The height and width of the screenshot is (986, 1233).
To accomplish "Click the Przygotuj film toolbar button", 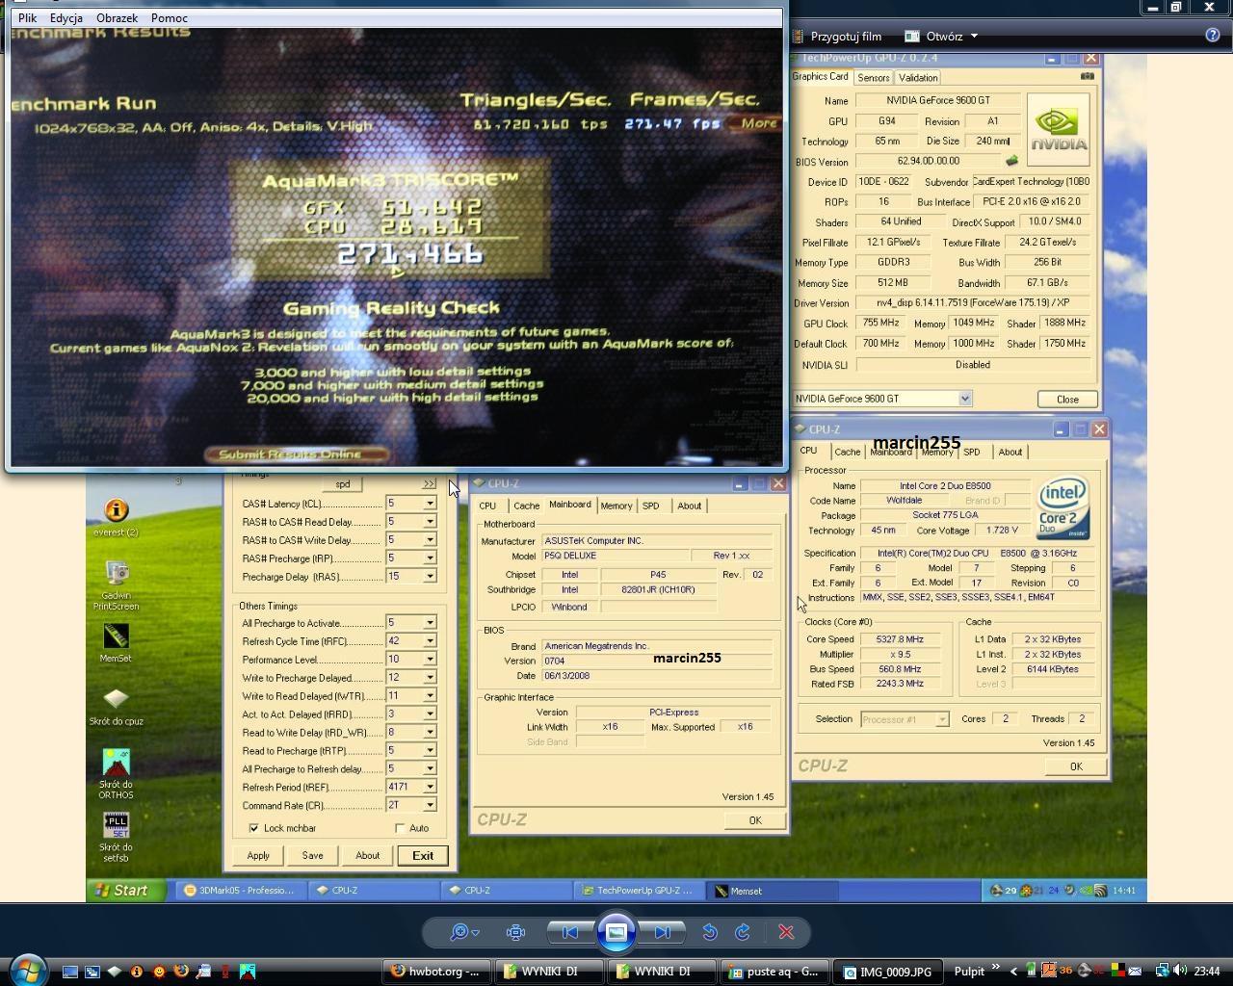I will pyautogui.click(x=837, y=37).
